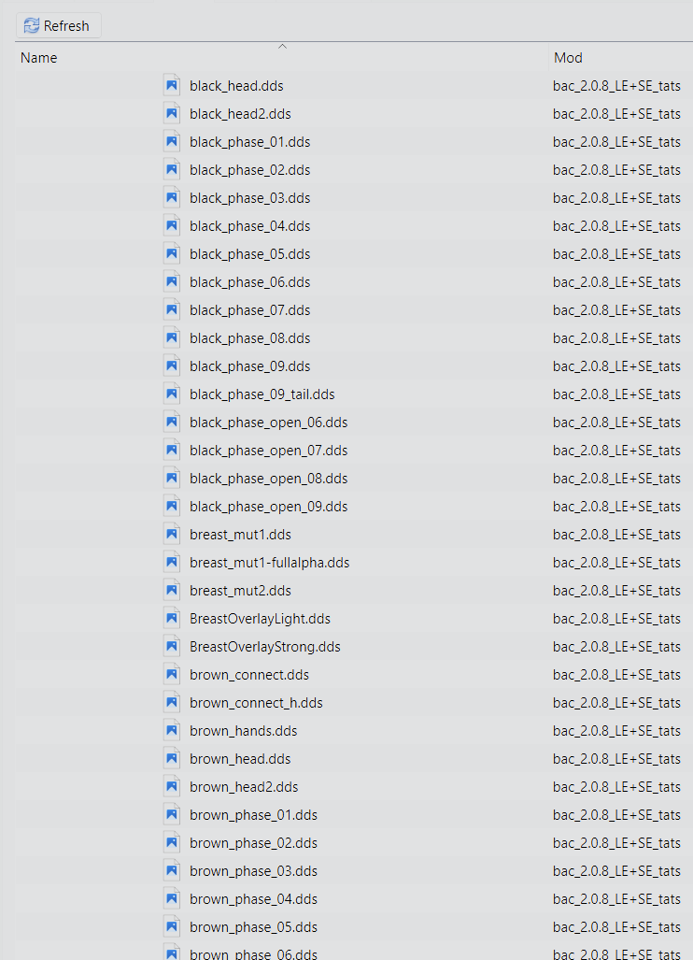Screen dimensions: 693x960
Task: Click the icon beside brown_phase_01.dds
Action: [x=172, y=815]
